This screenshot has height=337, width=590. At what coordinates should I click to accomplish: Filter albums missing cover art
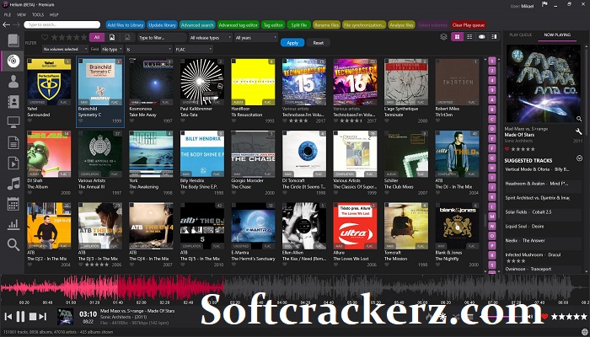(127, 37)
